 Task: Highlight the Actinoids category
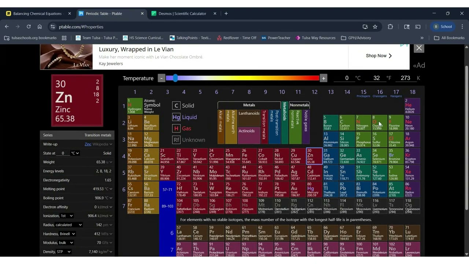coord(249,135)
